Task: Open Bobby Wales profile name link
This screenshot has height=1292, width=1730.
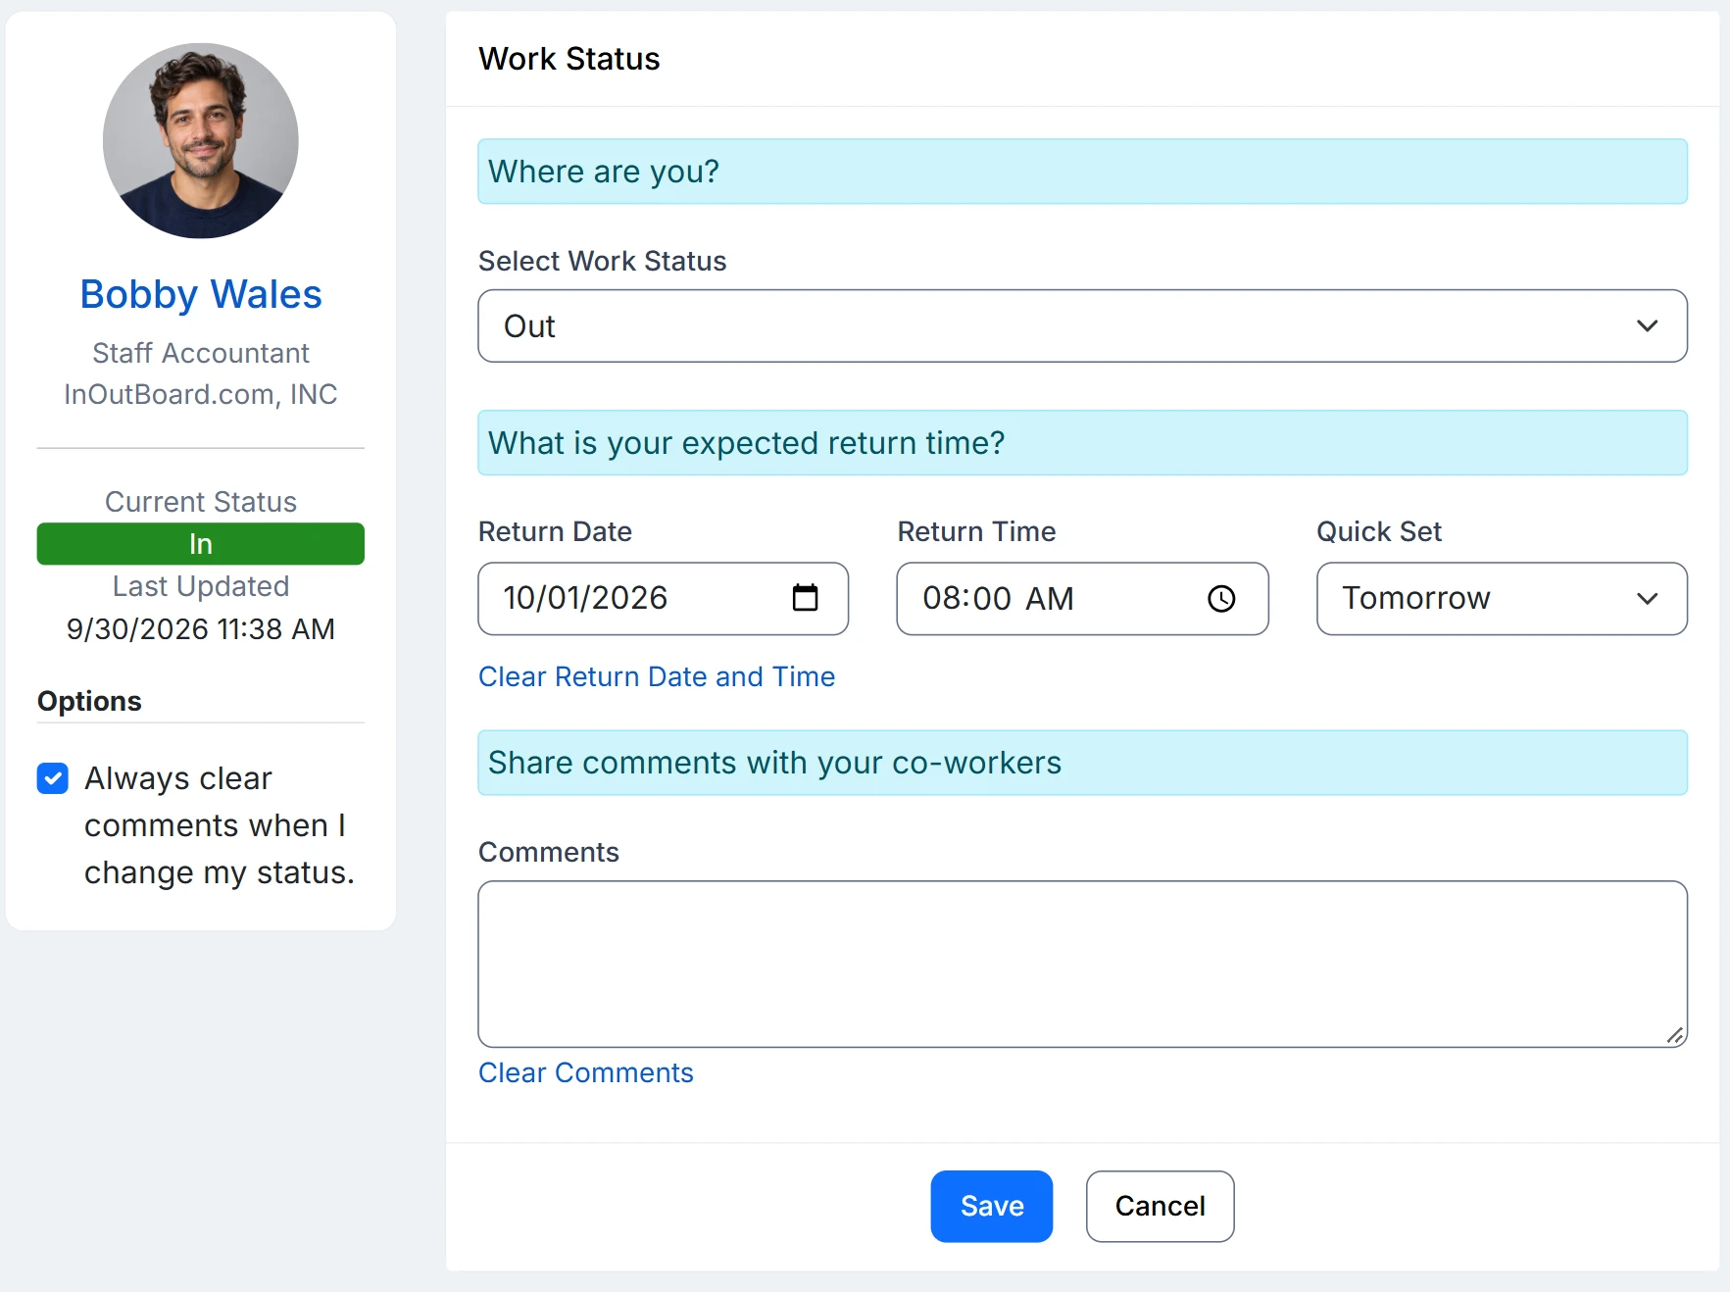Action: 201,294
